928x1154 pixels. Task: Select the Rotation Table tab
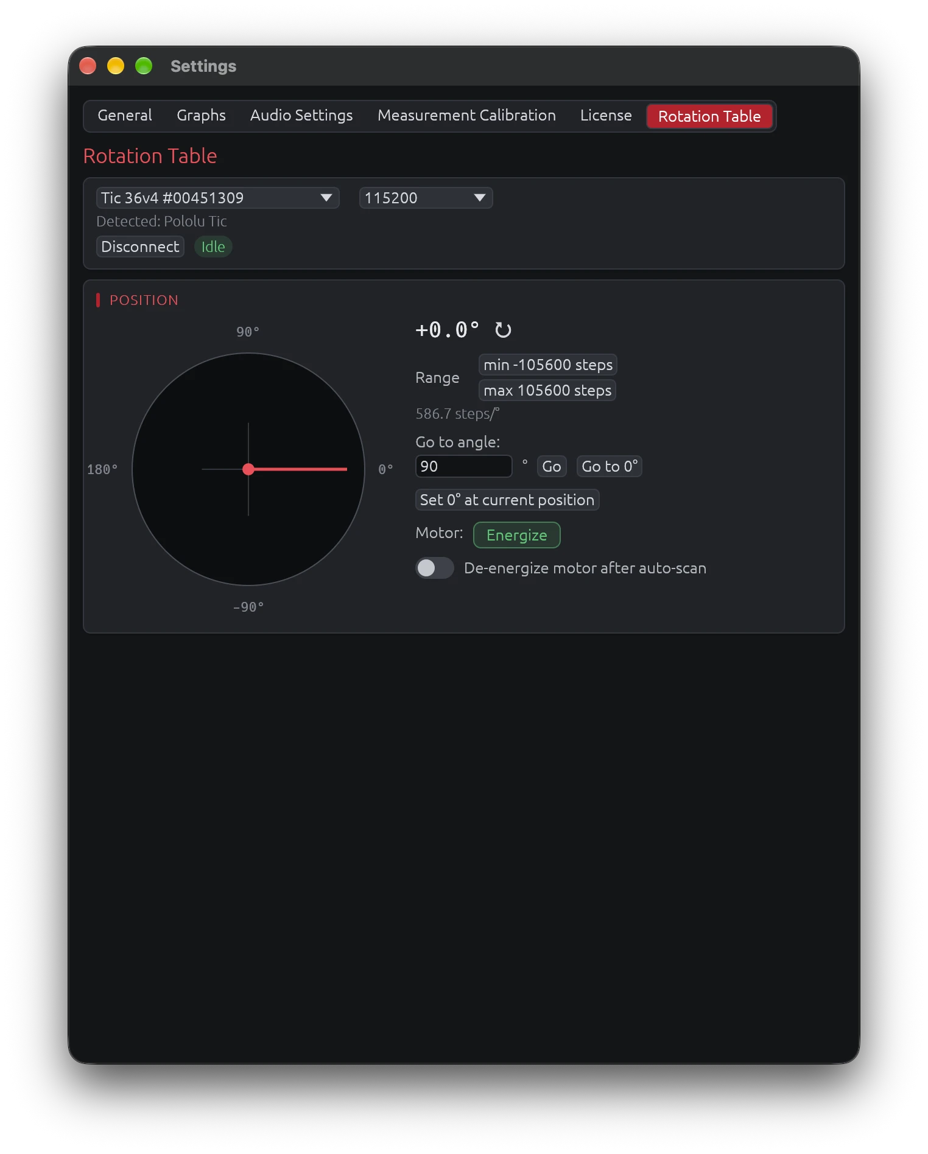pos(709,116)
